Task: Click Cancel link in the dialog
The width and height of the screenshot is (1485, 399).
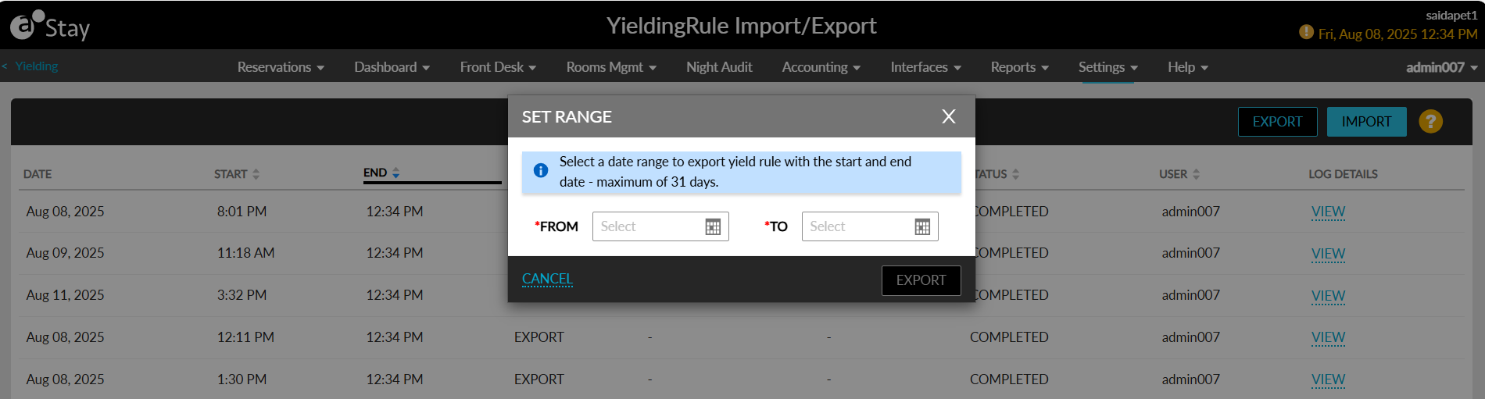Action: [x=547, y=279]
